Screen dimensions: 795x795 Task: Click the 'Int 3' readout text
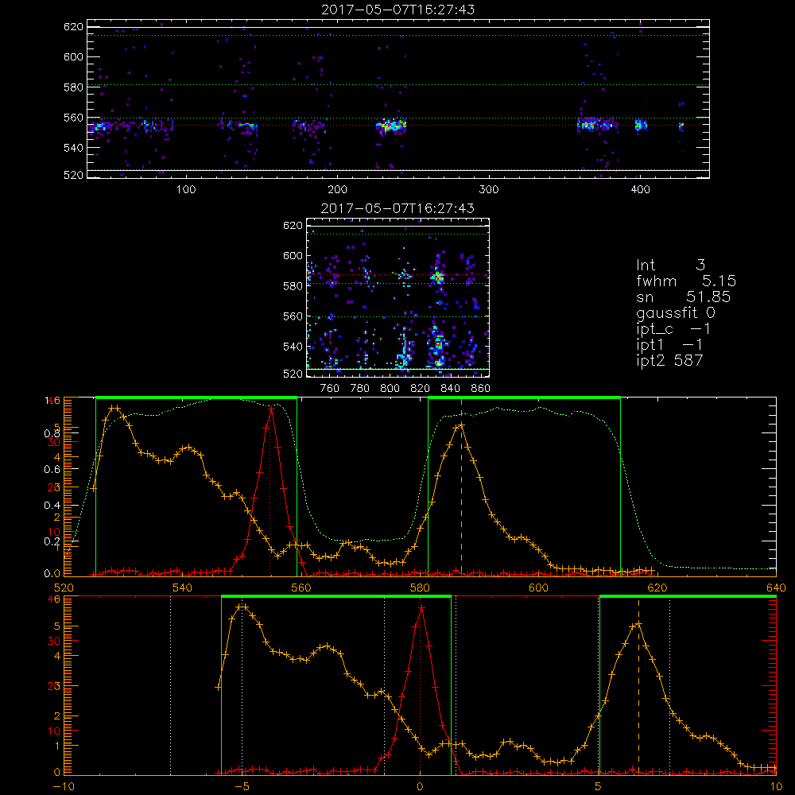tap(670, 265)
